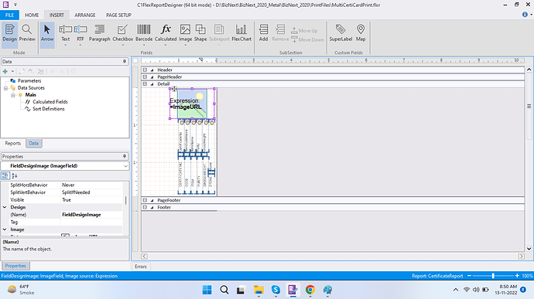Click Add subsection button
Viewport: 534px width, 299px height.
[x=263, y=33]
